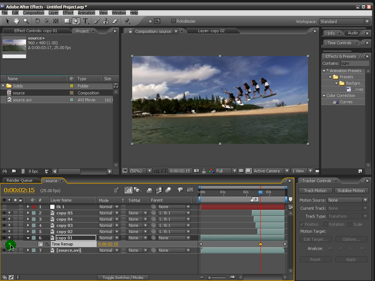Click the timeline zoom slider handle
This screenshot has height=281, width=375.
coord(209,277)
